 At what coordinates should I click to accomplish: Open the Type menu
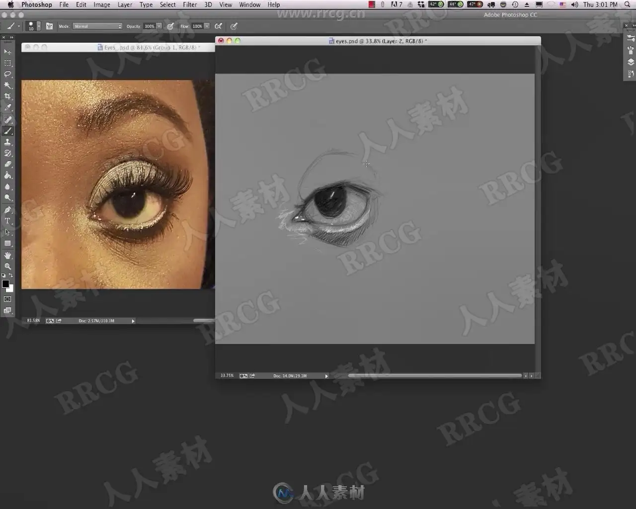coord(146,4)
